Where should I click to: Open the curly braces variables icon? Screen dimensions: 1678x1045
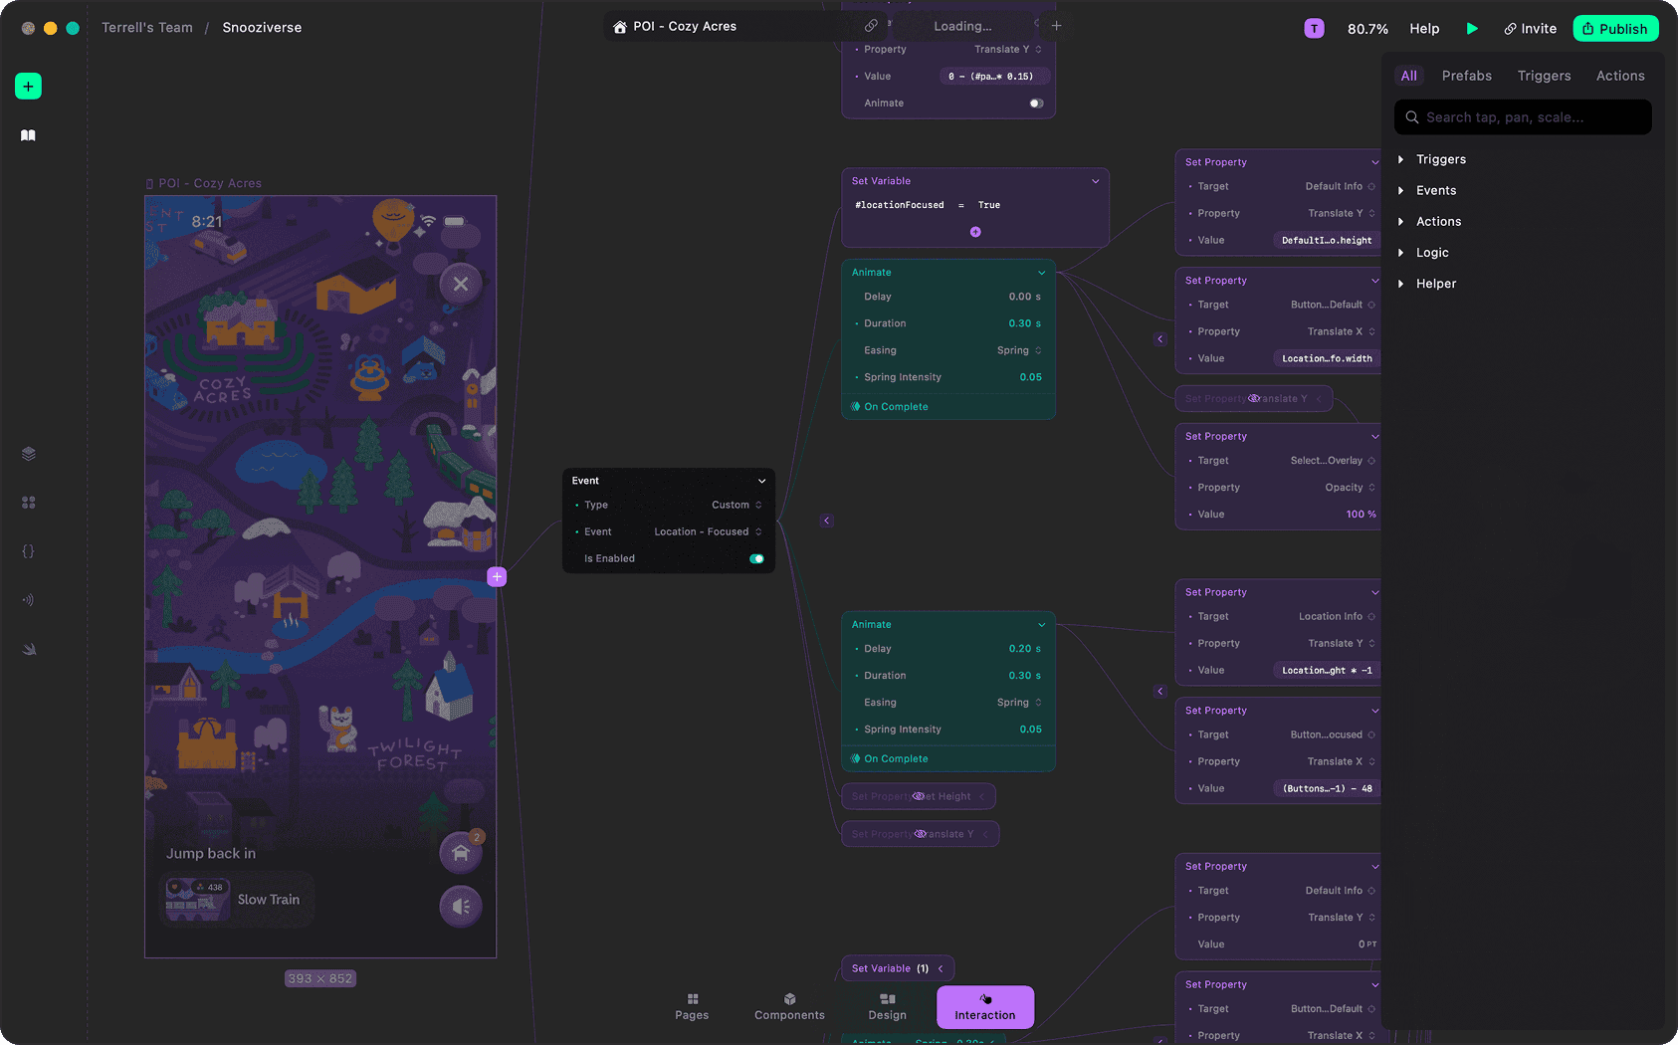(28, 551)
